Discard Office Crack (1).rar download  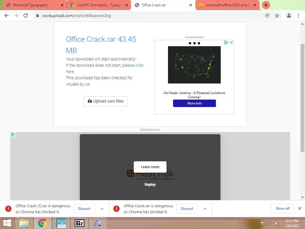coord(84,208)
